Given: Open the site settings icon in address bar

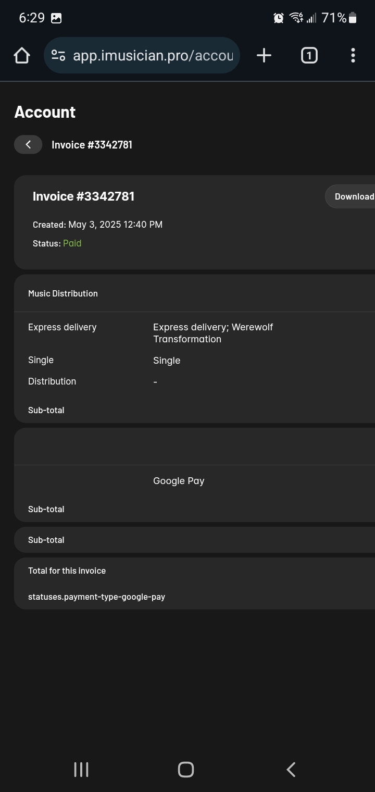Looking at the screenshot, I should [x=58, y=55].
